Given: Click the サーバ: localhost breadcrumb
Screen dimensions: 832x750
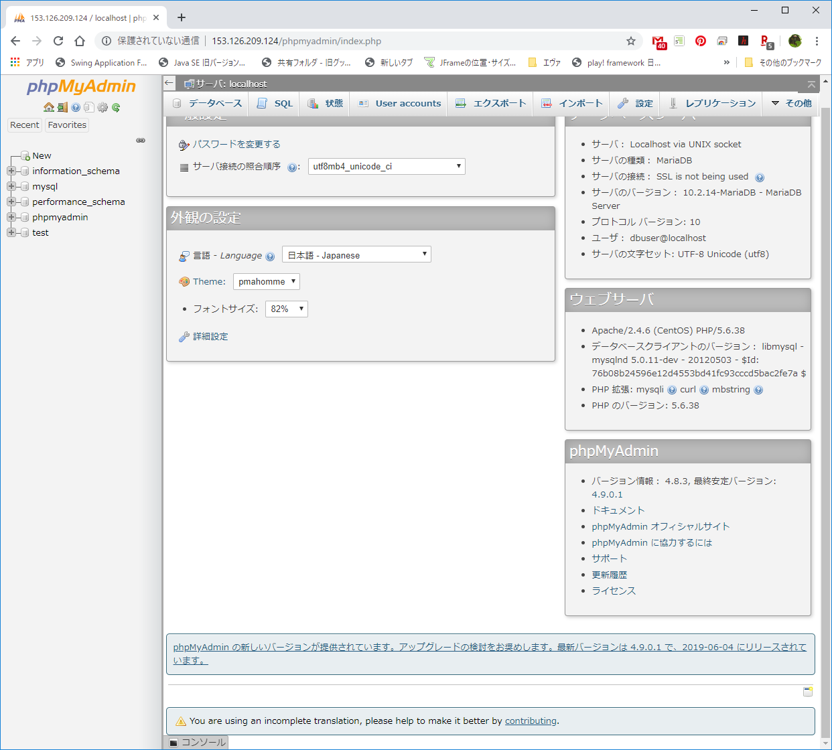Looking at the screenshot, I should 231,84.
